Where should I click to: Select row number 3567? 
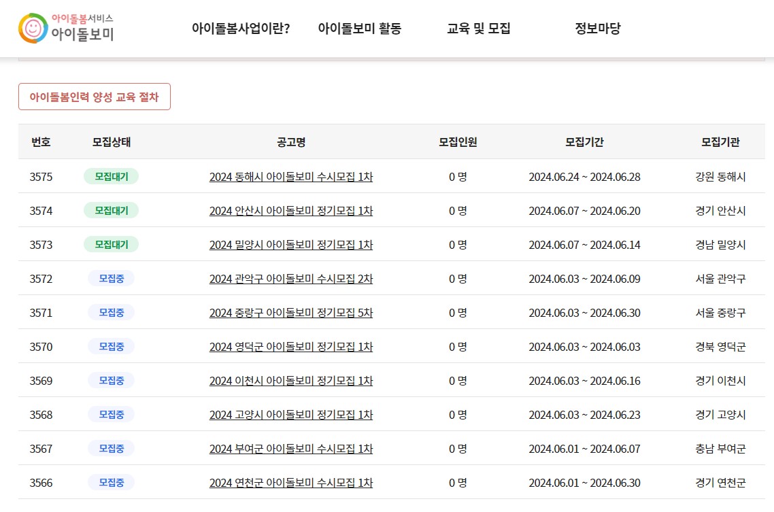(41, 449)
